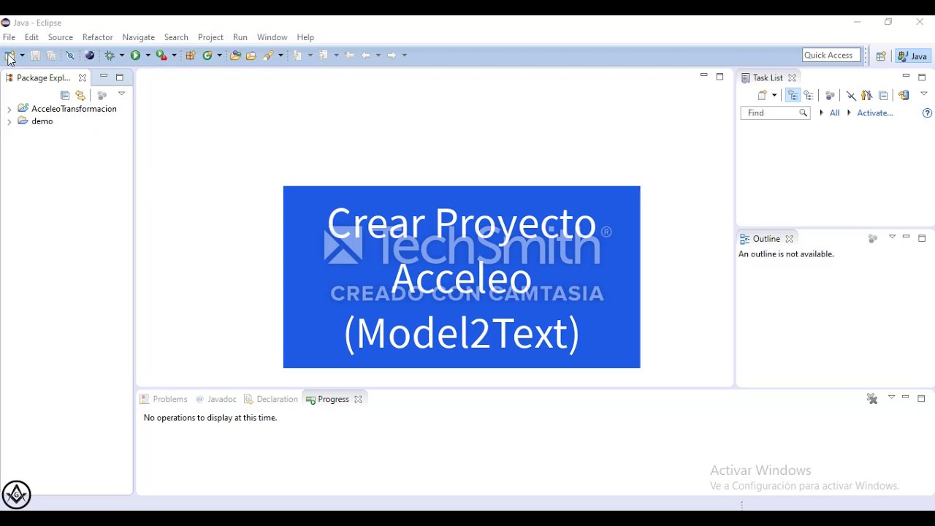935x526 pixels.
Task: Click New Task icon in Task List
Action: pos(763,95)
